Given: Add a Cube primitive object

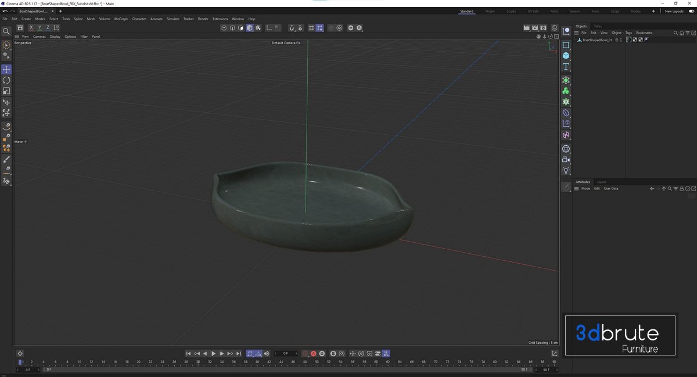Looking at the screenshot, I should click(x=566, y=55).
